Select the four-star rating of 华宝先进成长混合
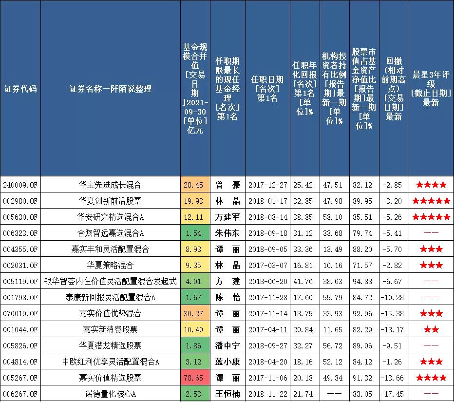455x402 pixels. 431,184
